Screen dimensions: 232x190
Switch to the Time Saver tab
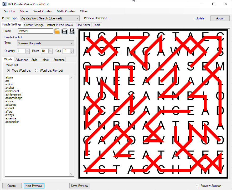[x=83, y=25]
